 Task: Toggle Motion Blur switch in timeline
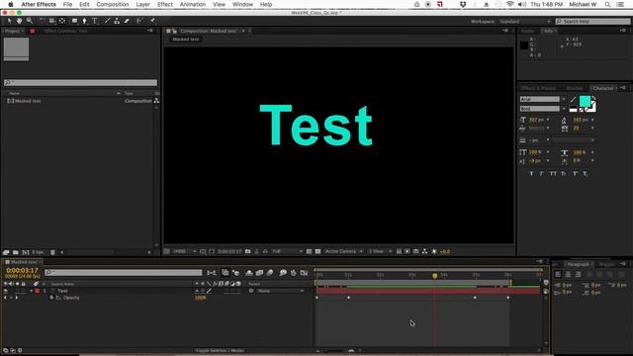click(270, 273)
